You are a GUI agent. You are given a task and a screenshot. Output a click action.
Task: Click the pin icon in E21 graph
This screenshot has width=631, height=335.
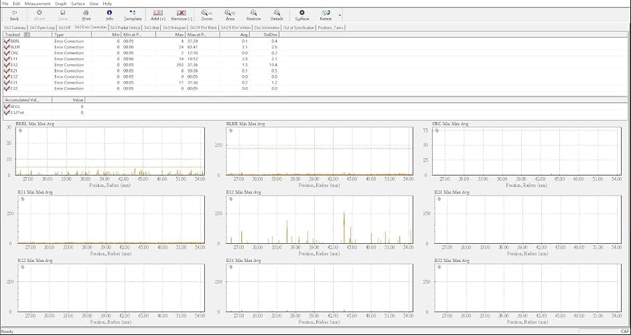pos(439,199)
